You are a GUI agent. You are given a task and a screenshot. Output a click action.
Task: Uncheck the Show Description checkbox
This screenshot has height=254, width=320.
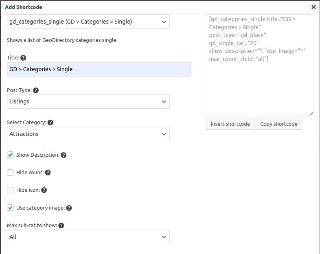click(x=11, y=155)
